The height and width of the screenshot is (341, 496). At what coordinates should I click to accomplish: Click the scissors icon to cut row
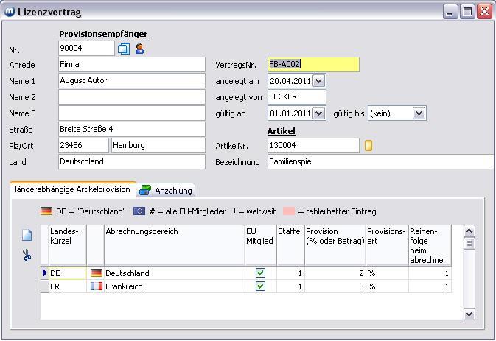[x=27, y=255]
